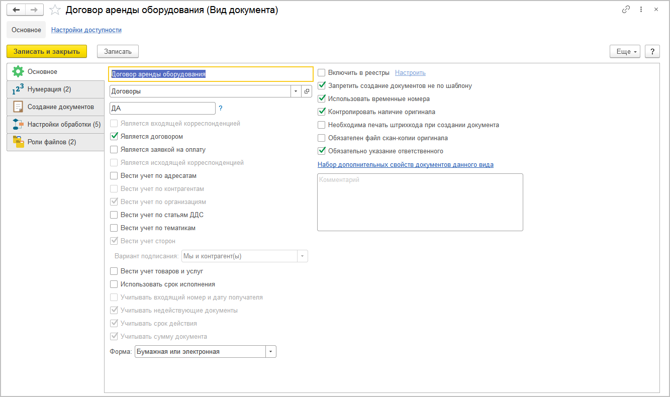Copy link to this form icon
The width and height of the screenshot is (670, 397).
626,10
